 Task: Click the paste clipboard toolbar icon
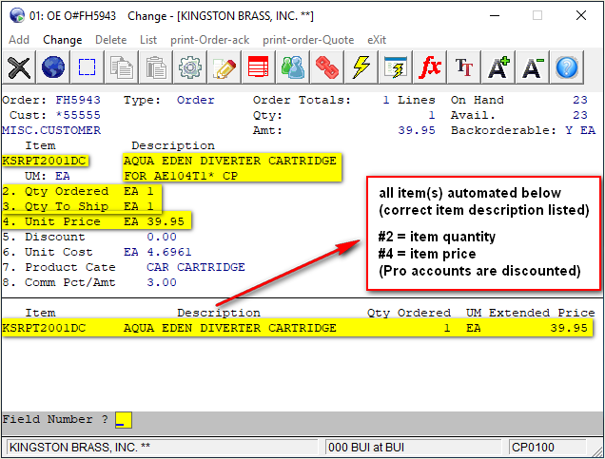pyautogui.click(x=155, y=67)
